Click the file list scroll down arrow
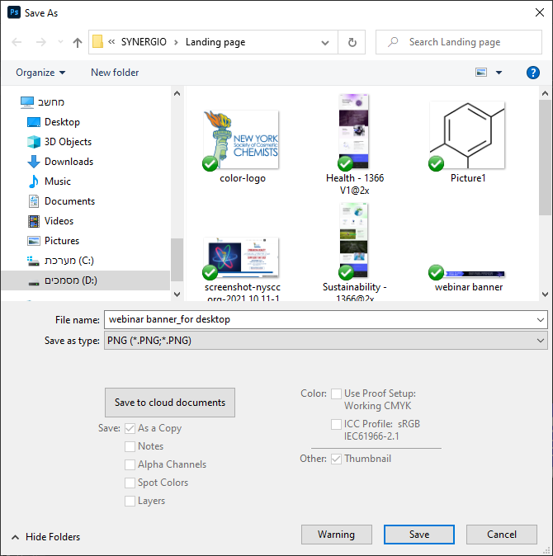Screen dimensions: 553x556 coord(546,294)
